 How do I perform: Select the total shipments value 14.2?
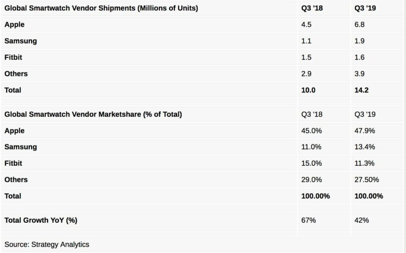(362, 90)
